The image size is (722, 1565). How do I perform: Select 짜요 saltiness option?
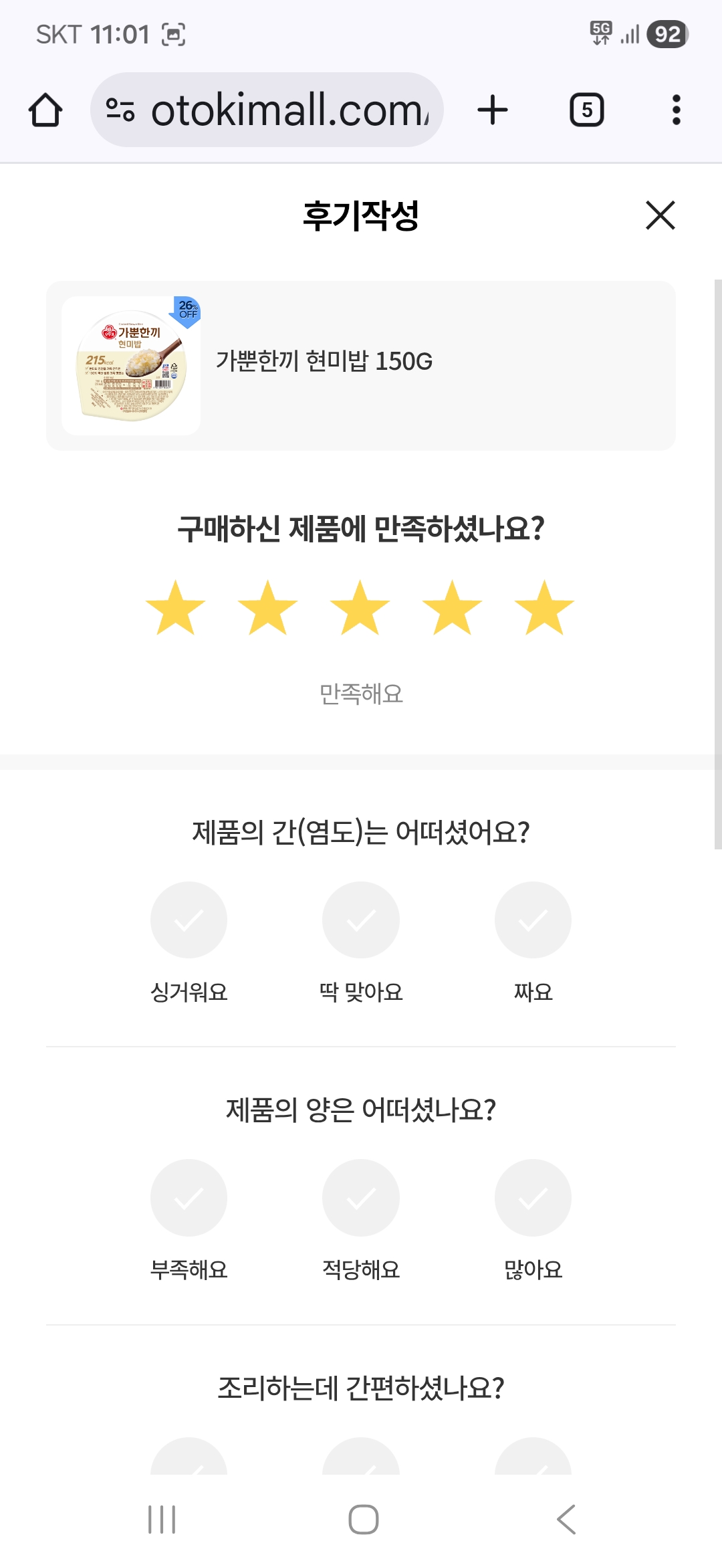pos(533,920)
